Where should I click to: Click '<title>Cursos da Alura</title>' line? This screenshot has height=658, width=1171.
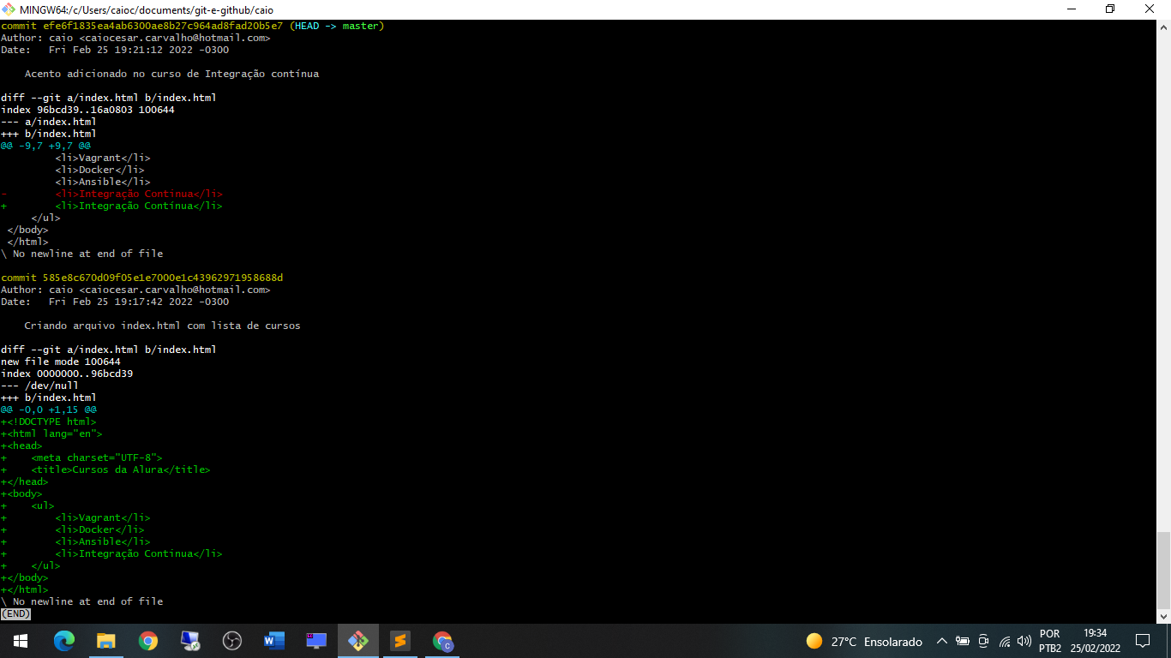[121, 470]
